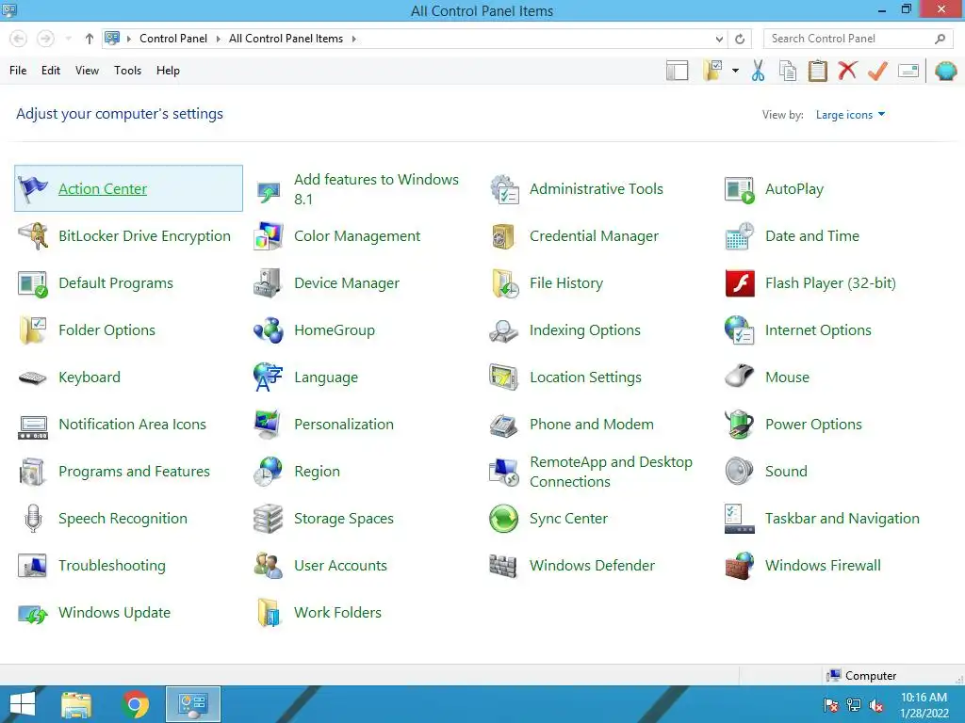Open the File menu
965x723 pixels.
(x=18, y=71)
